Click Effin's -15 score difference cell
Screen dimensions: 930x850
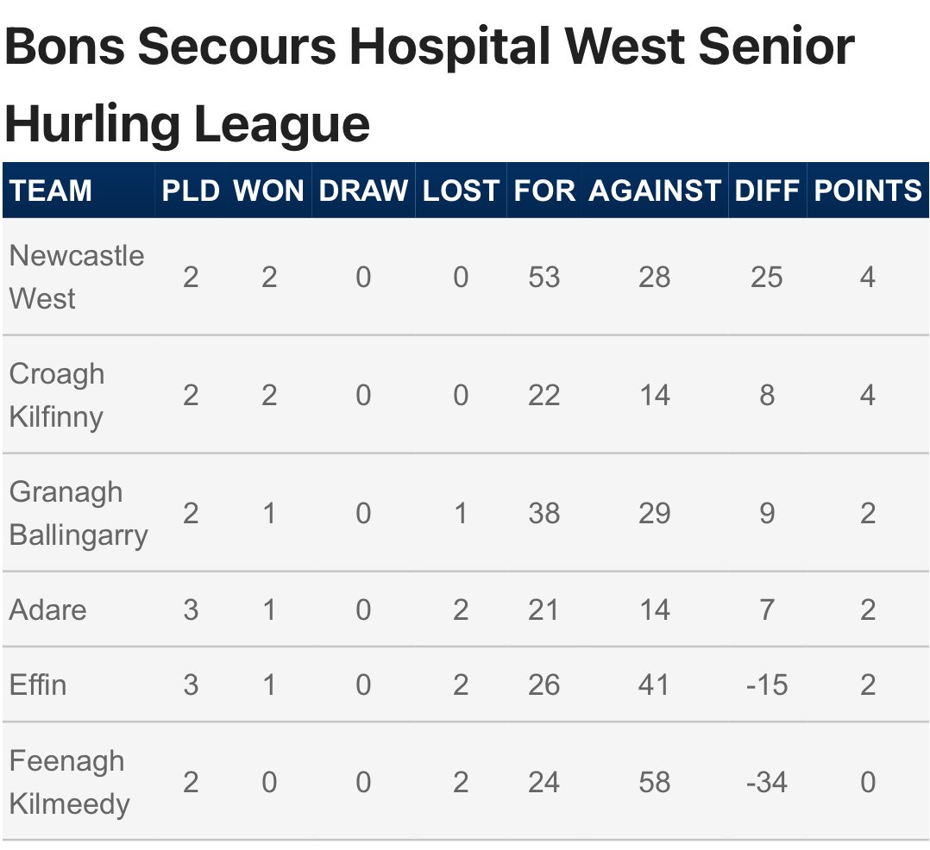click(767, 684)
